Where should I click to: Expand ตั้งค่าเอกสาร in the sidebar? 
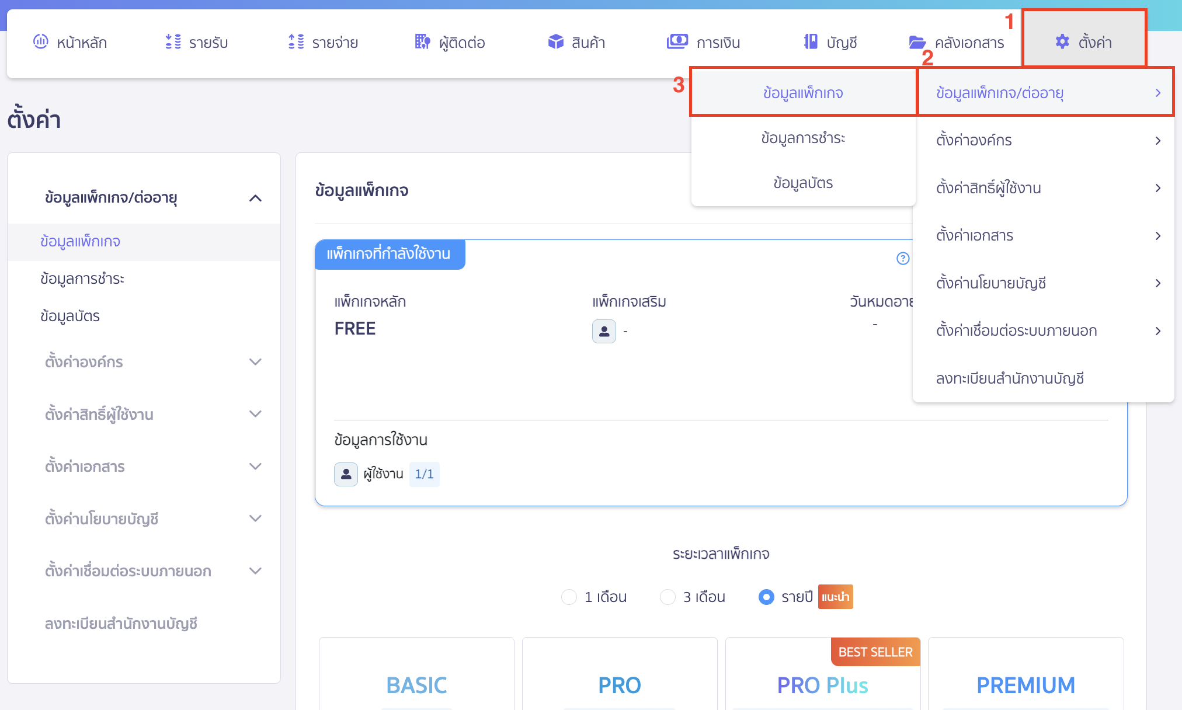coord(255,467)
